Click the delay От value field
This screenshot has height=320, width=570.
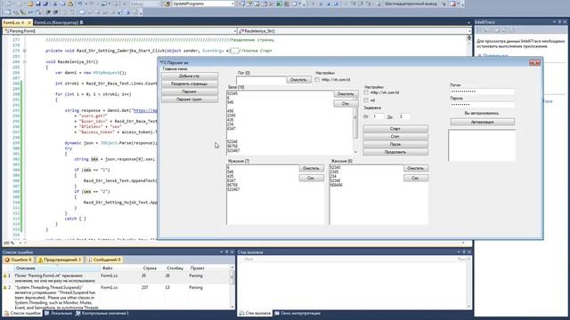pos(378,116)
